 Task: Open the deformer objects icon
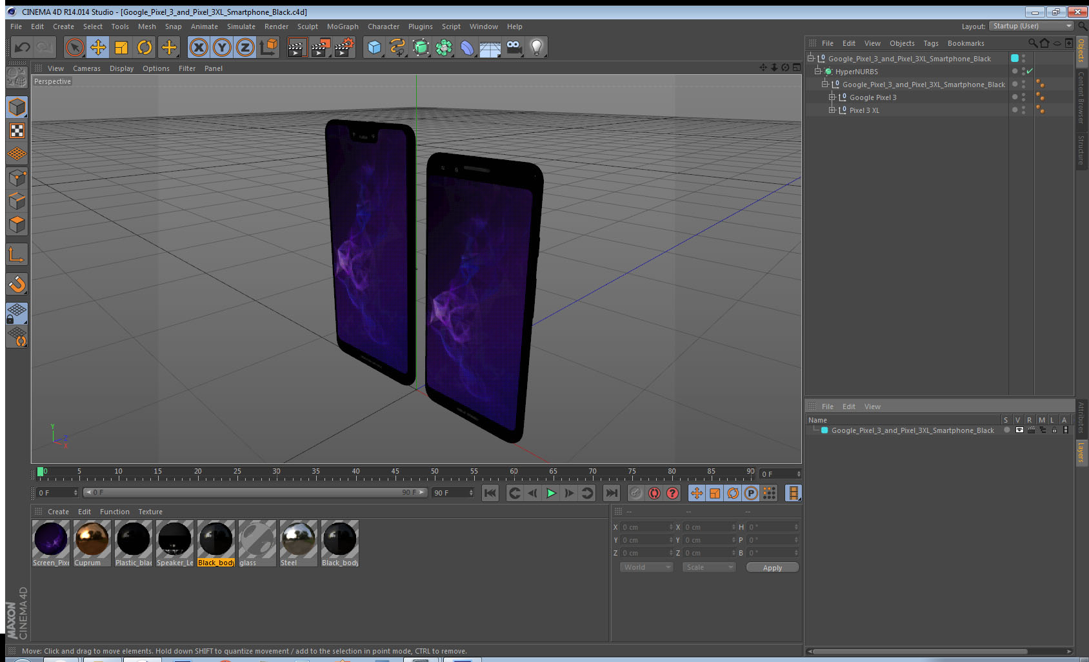pyautogui.click(x=467, y=47)
